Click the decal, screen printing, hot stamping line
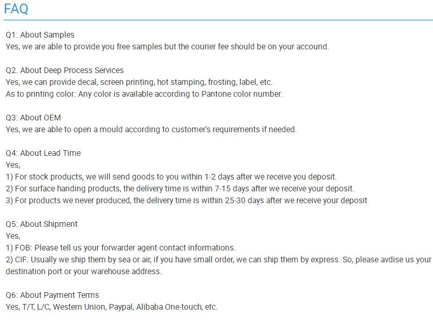 pos(139,82)
